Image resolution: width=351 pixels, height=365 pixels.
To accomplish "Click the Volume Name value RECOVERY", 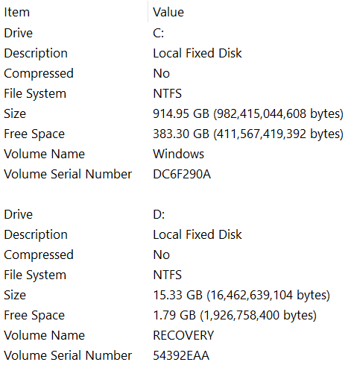I will click(183, 335).
